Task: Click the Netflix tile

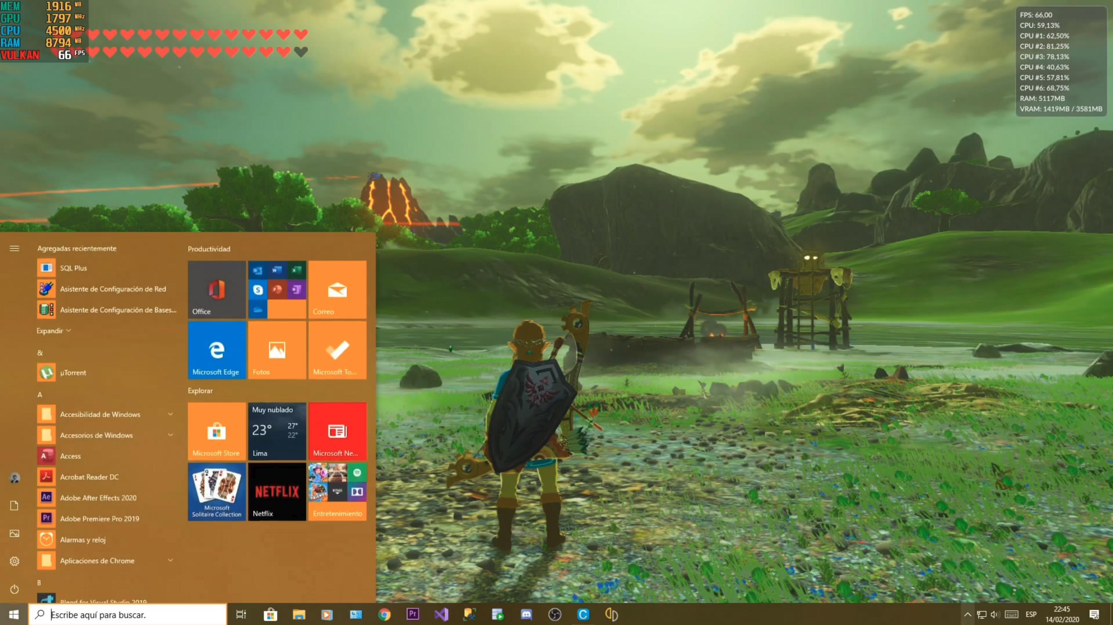Action: pos(277,492)
